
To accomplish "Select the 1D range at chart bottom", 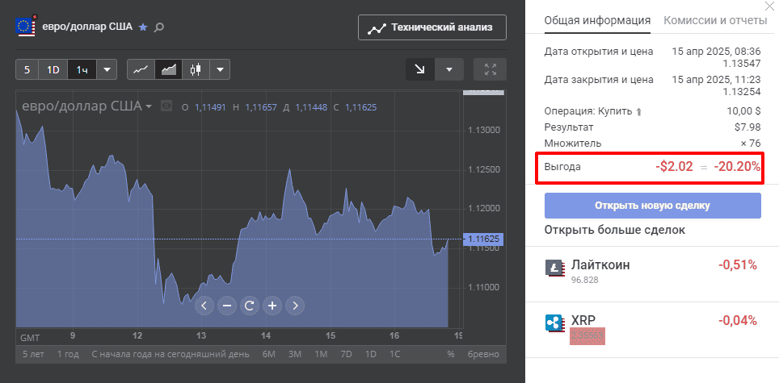I will click(371, 354).
